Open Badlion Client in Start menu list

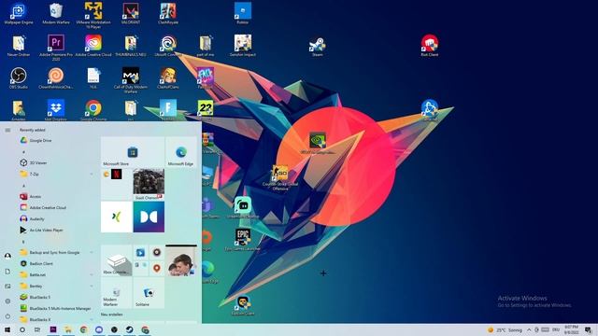coord(55,263)
